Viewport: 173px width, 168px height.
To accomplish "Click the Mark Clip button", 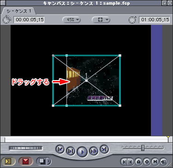I will [x=155, y=162].
